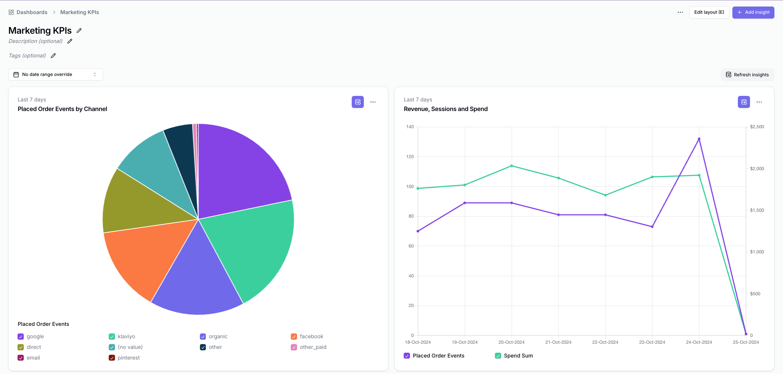Click the Add insight button

pyautogui.click(x=753, y=12)
